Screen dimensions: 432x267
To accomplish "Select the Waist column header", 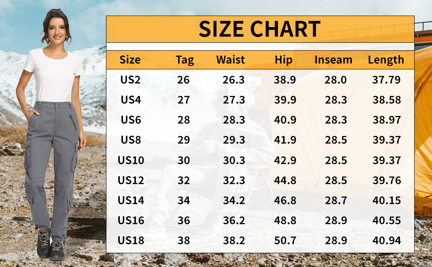I will 231,60.
